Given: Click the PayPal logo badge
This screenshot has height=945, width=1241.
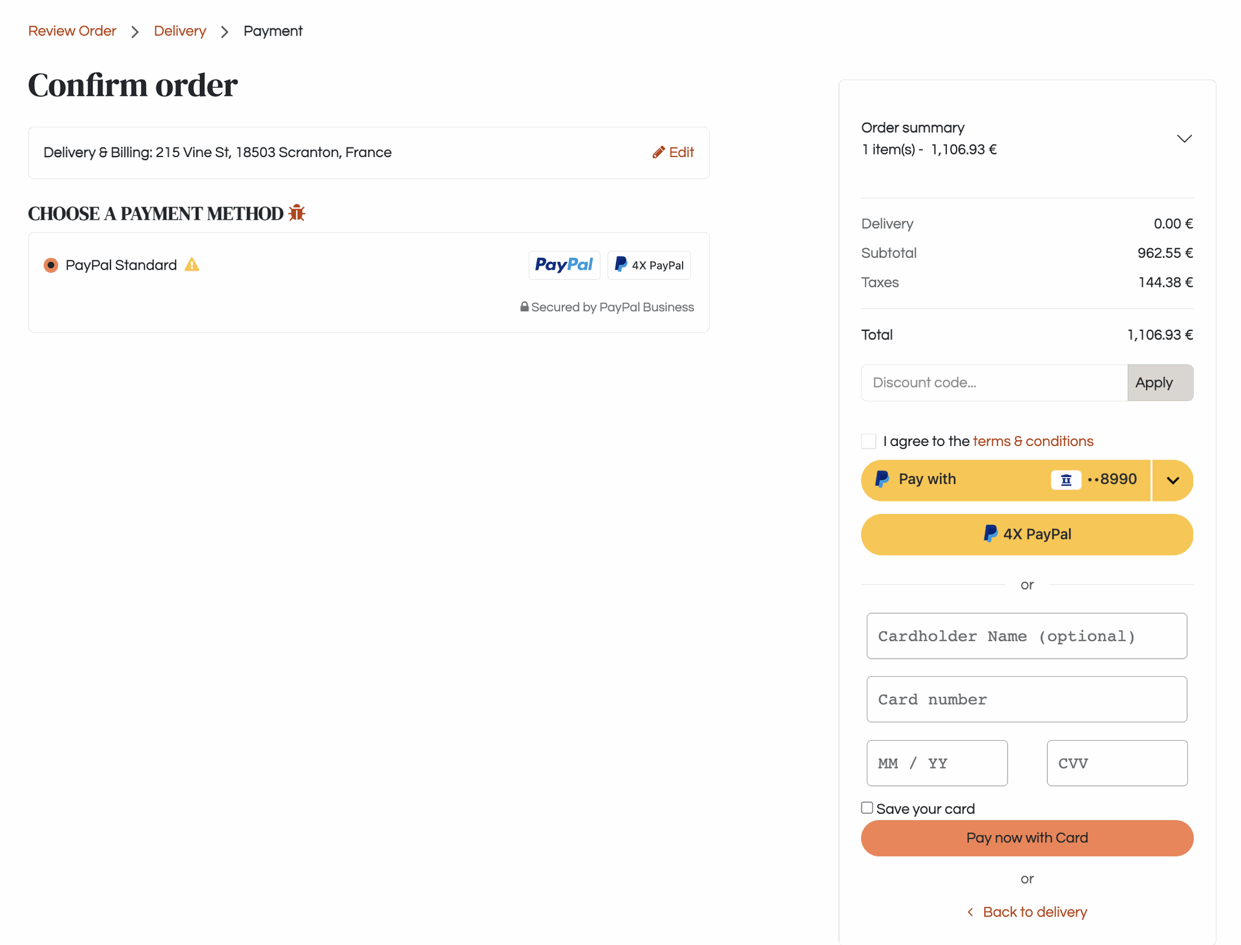Looking at the screenshot, I should [564, 265].
